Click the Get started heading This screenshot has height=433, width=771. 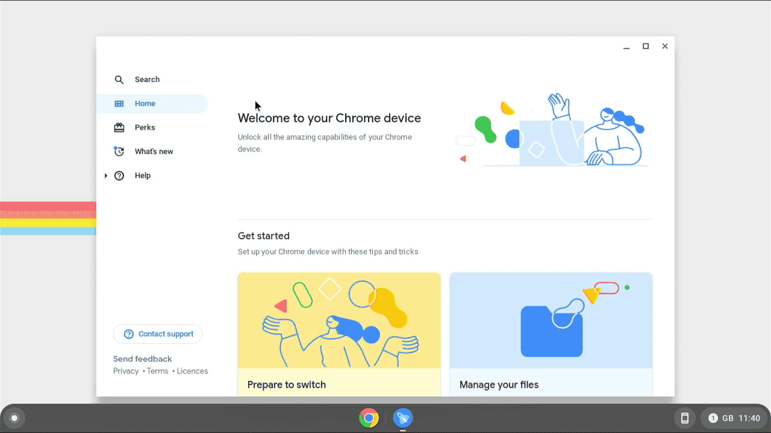[x=263, y=236]
